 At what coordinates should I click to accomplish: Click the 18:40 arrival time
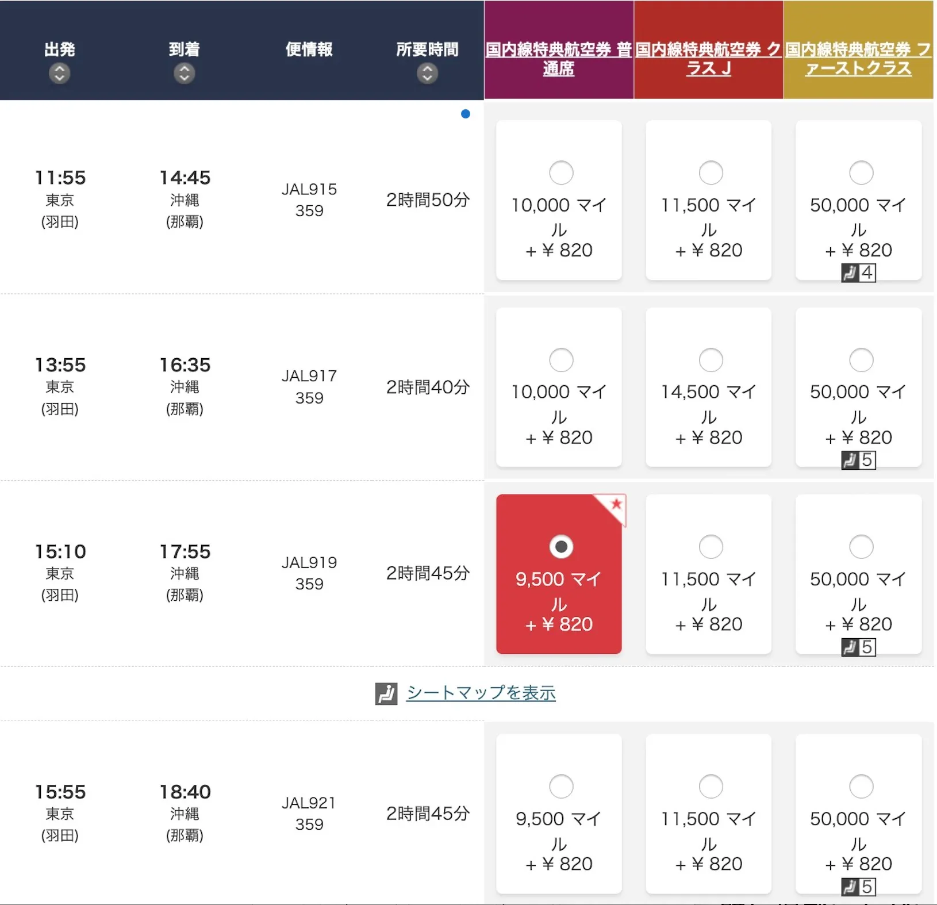click(x=185, y=792)
